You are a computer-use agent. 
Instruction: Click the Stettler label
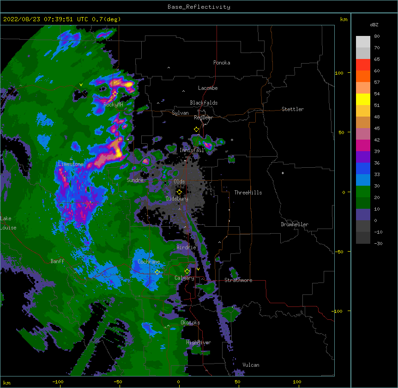tap(293, 109)
